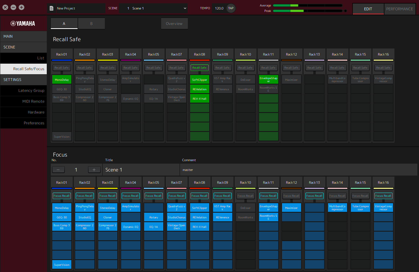This screenshot has height=272, width=419.
Task: Click the peak clip indicator dot
Action: coord(345,11)
